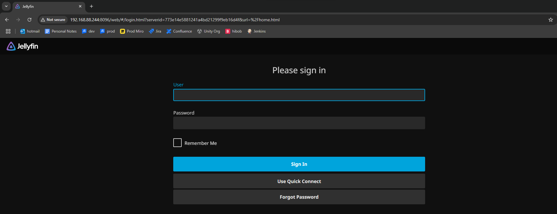Open the Jenkins bookmark

tap(257, 31)
